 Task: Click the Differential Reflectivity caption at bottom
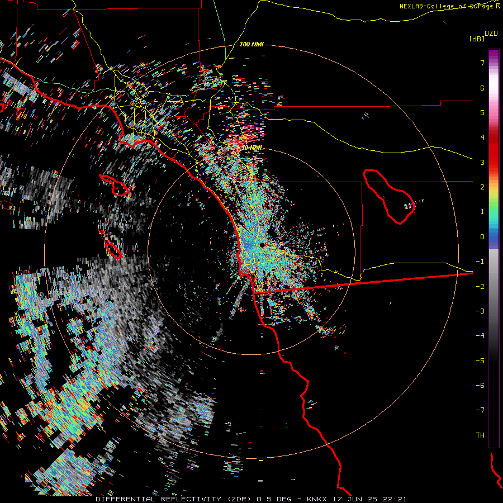pyautogui.click(x=251, y=499)
